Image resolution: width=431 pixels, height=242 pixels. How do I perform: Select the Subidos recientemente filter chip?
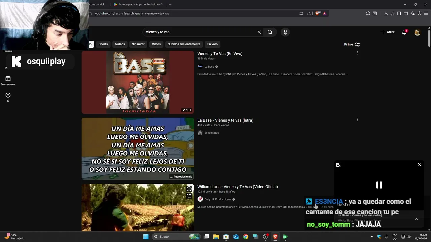[184, 44]
